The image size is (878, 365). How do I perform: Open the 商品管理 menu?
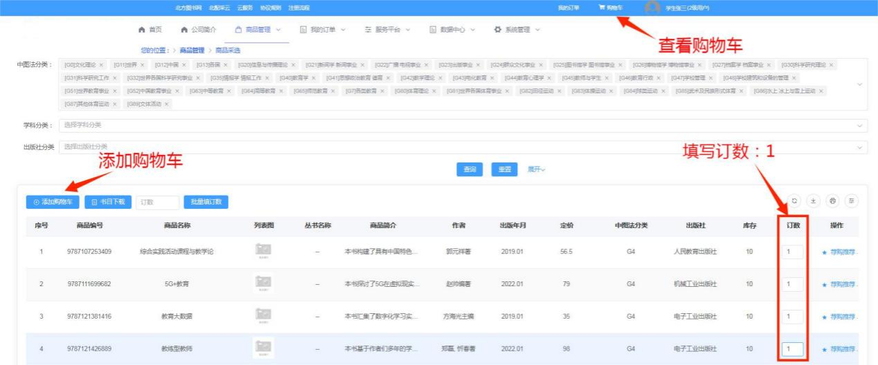pyautogui.click(x=258, y=30)
